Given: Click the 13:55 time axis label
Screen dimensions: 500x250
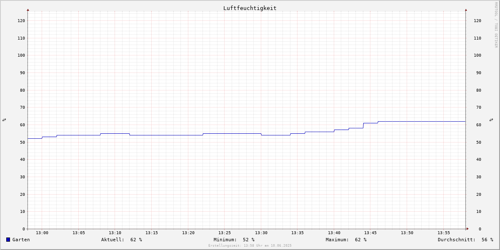Looking at the screenshot, I should pos(444,233).
